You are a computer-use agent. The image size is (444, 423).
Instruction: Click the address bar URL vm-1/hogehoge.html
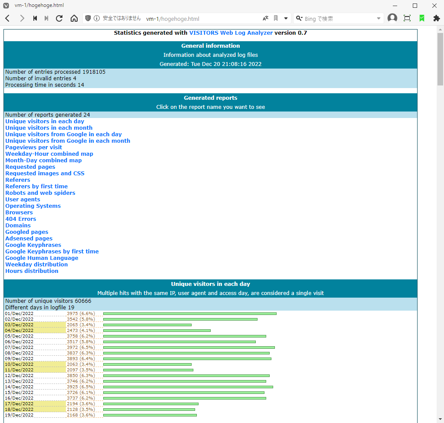point(173,19)
